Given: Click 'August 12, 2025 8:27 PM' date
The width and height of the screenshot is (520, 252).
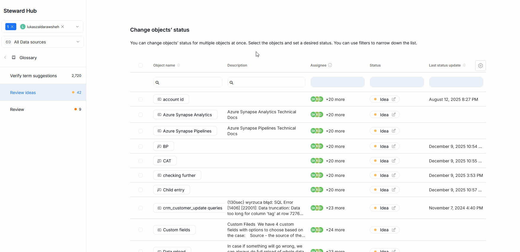Looking at the screenshot, I should pyautogui.click(x=453, y=99).
